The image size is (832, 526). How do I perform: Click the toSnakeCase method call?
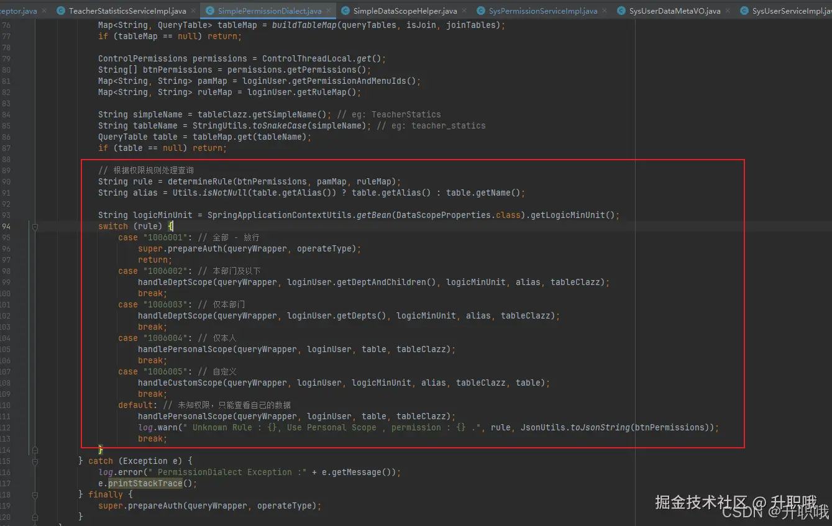(x=282, y=126)
